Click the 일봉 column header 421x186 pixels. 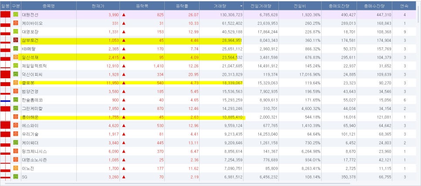[6, 6]
